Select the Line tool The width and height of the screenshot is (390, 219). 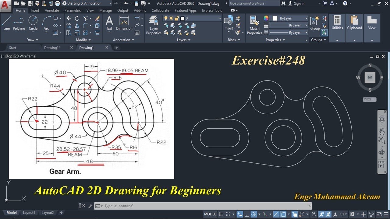point(6,23)
